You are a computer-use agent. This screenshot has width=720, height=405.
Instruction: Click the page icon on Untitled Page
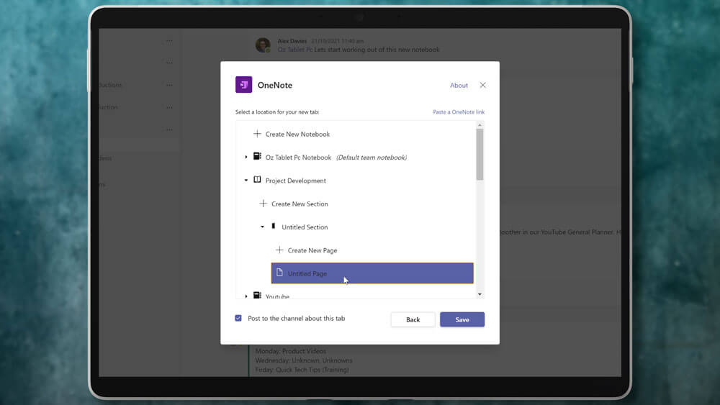click(x=279, y=273)
